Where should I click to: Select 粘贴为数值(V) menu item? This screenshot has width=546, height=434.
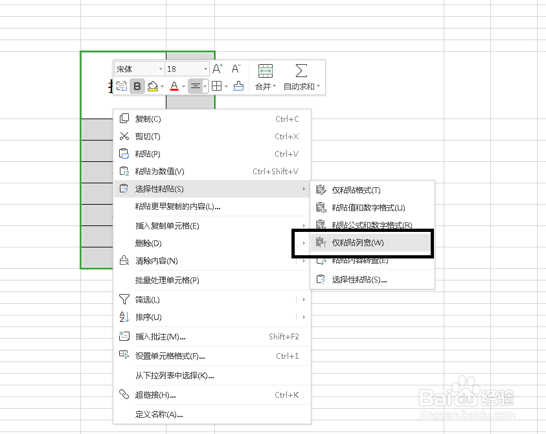point(212,171)
